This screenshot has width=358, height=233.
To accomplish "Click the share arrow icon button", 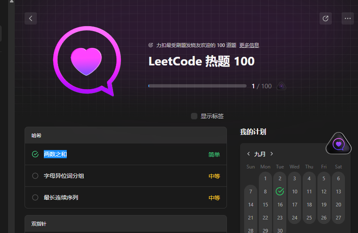I will point(326,18).
